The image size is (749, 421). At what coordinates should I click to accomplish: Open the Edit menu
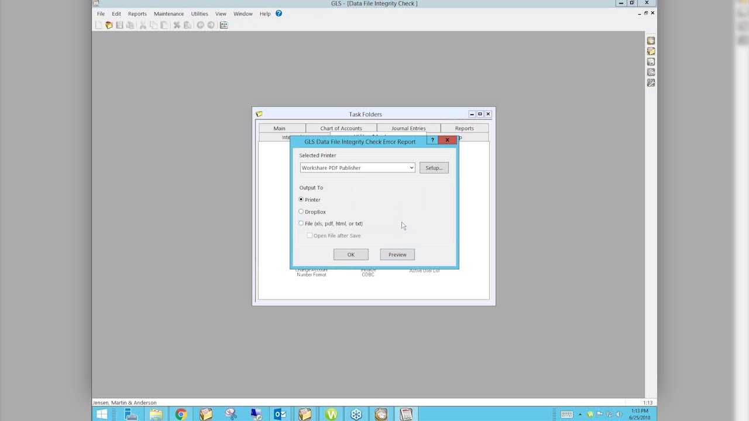click(116, 13)
